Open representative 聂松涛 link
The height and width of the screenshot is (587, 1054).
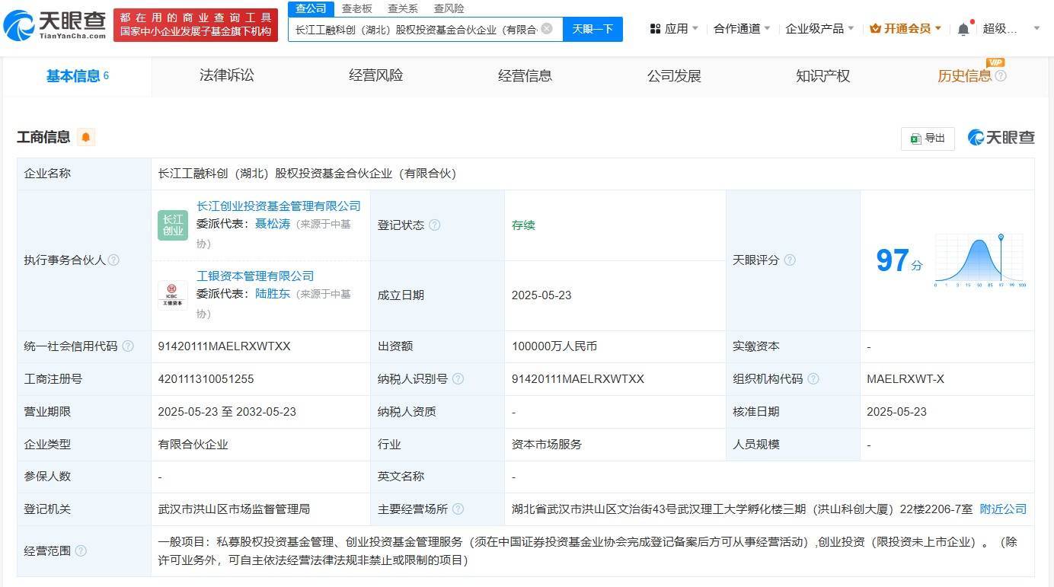pos(273,225)
